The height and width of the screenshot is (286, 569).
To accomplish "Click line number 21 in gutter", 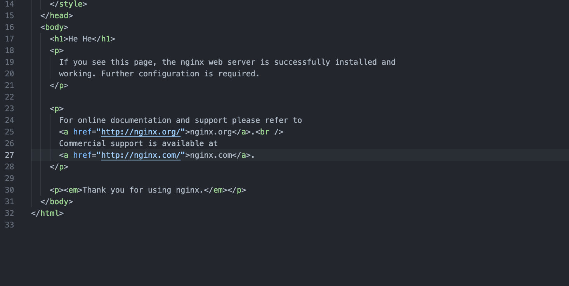I will pyautogui.click(x=9, y=85).
